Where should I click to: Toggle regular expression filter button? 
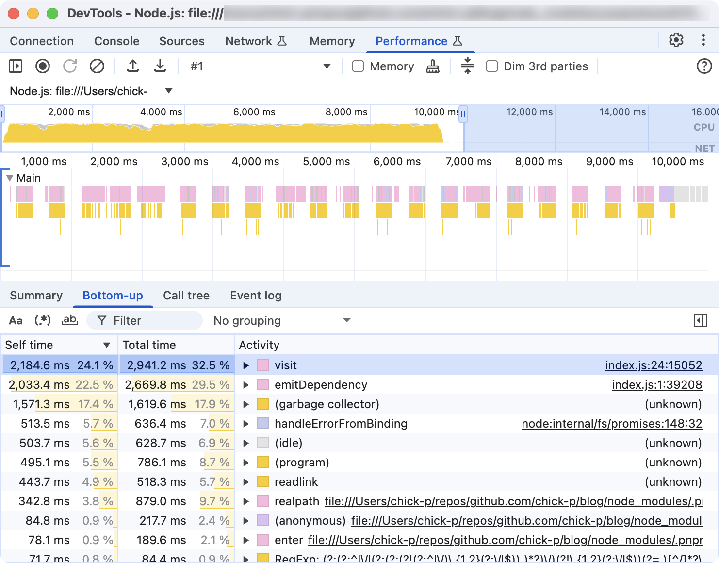coord(43,320)
